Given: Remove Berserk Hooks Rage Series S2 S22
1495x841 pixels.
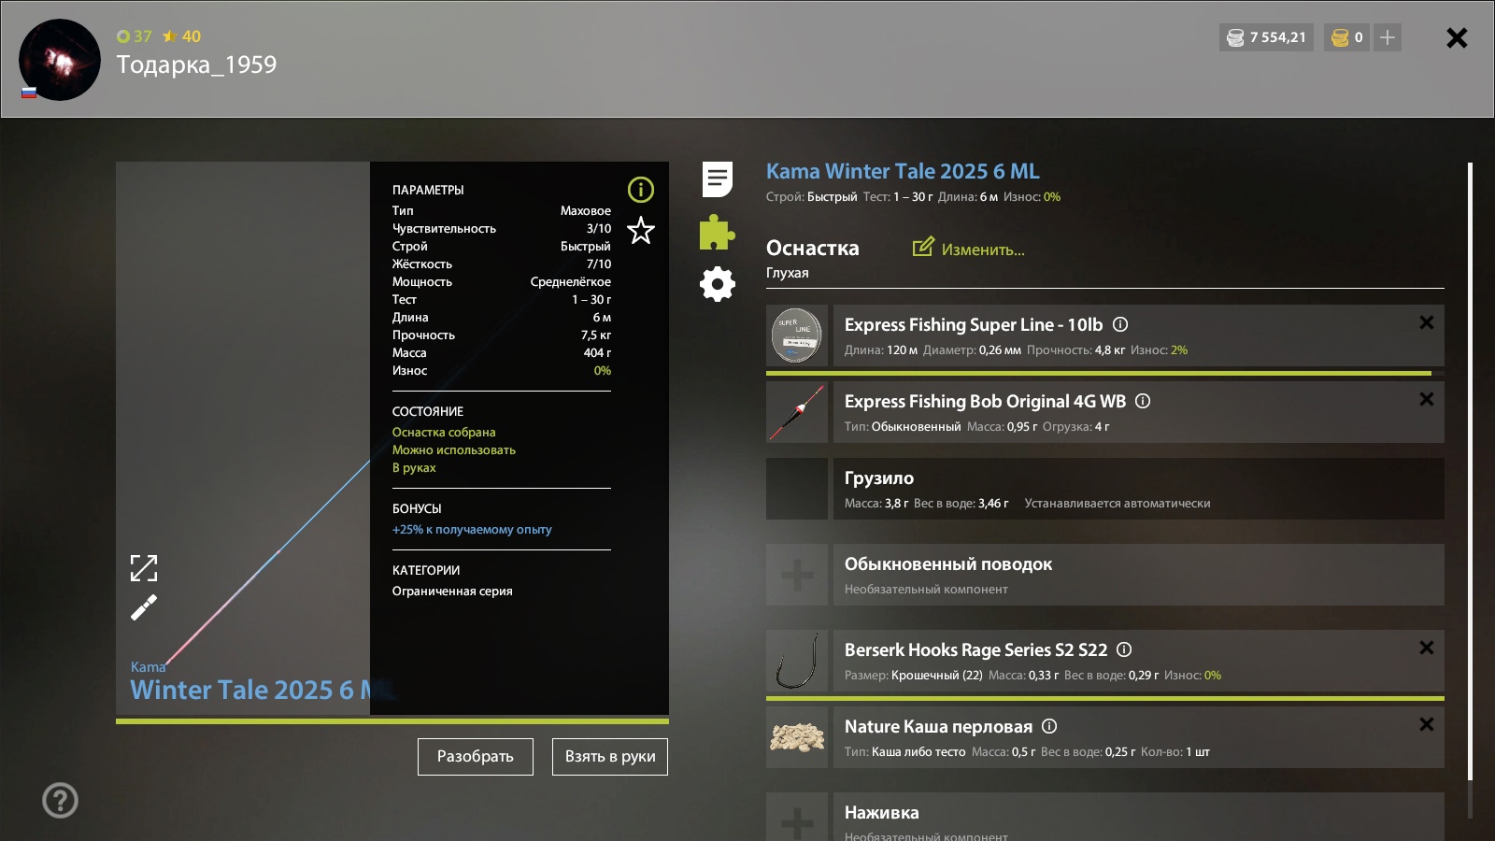Looking at the screenshot, I should 1427,648.
